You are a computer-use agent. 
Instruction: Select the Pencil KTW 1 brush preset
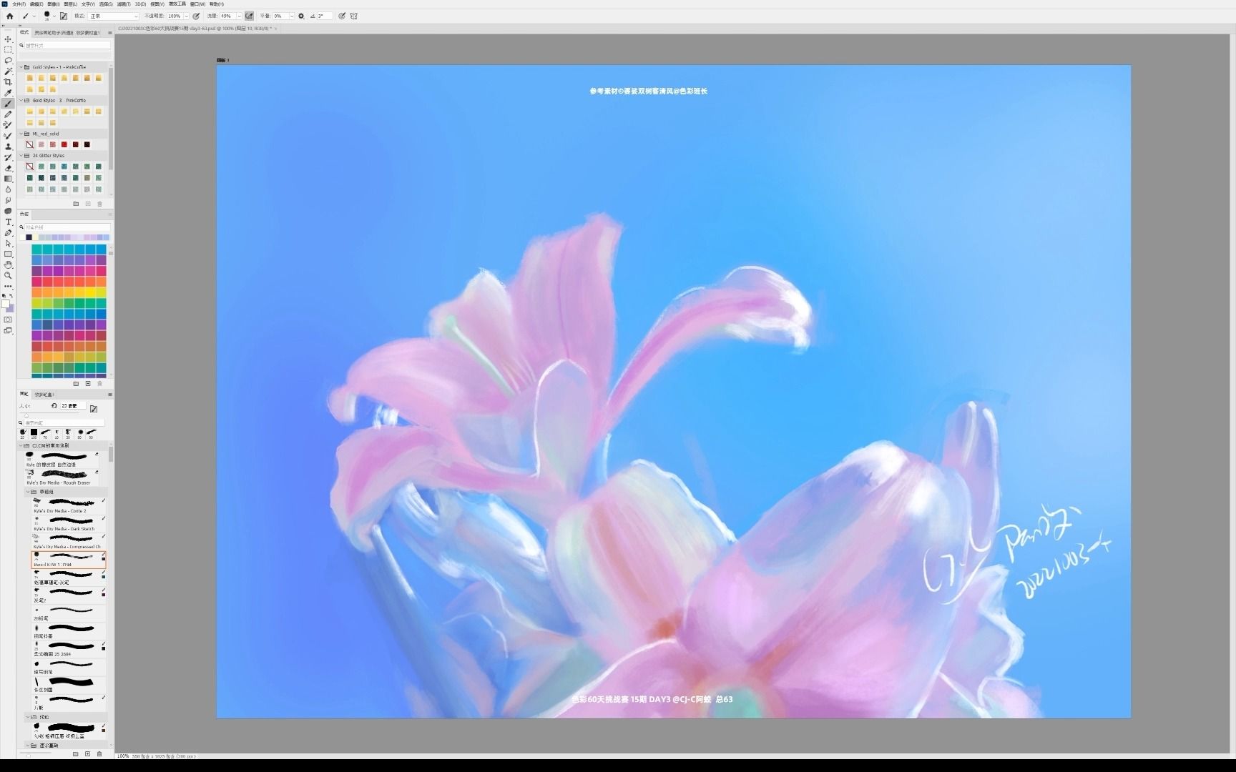[x=69, y=560]
